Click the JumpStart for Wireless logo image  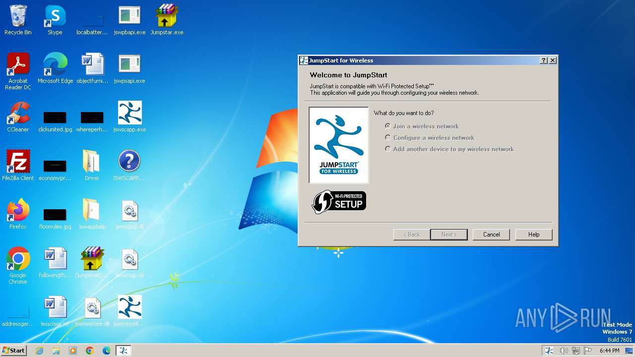click(339, 145)
